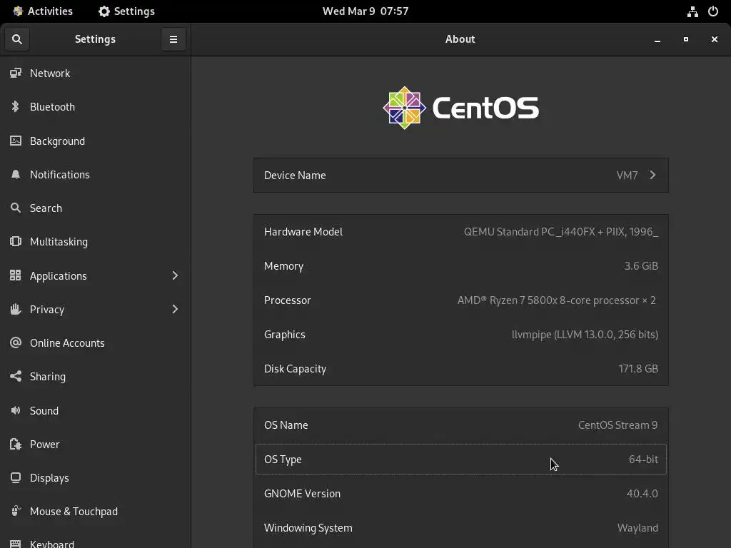Click the search icon in Settings header
The image size is (731, 548).
click(x=17, y=39)
